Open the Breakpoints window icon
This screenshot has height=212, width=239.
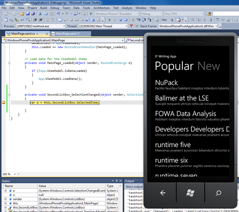[179, 20]
